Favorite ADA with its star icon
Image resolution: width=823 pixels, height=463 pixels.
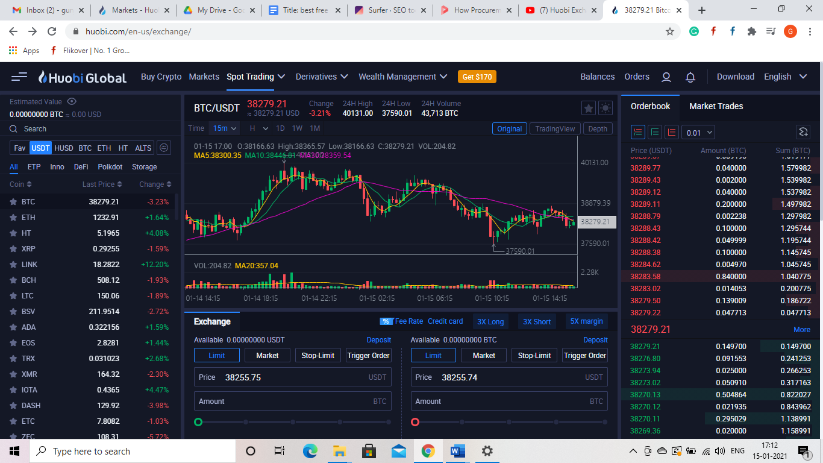click(13, 327)
